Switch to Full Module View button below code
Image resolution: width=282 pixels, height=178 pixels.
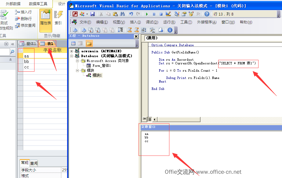pos(150,119)
